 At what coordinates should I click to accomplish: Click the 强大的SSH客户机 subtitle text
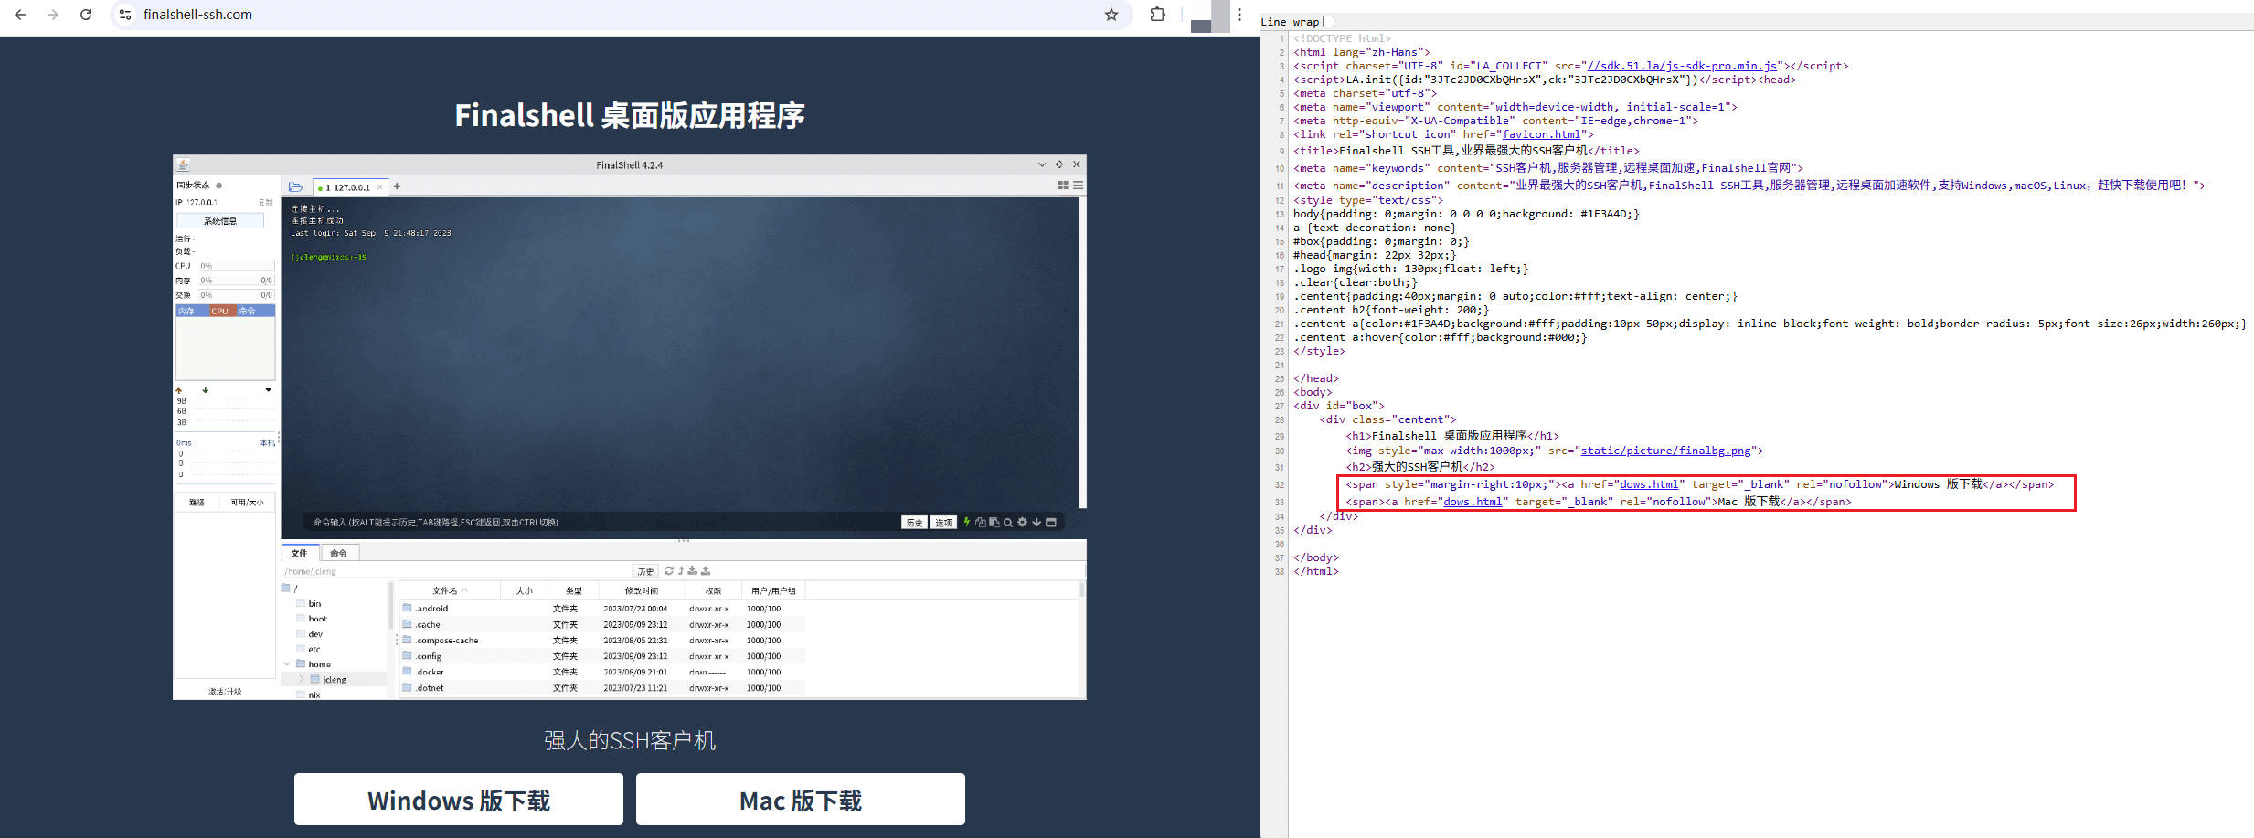tap(630, 740)
